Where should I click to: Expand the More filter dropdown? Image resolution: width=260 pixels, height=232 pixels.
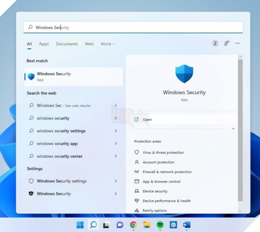(x=108, y=44)
